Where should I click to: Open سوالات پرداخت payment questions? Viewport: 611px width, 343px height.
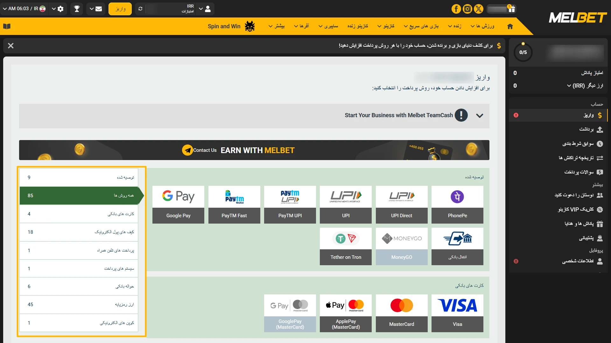558,172
